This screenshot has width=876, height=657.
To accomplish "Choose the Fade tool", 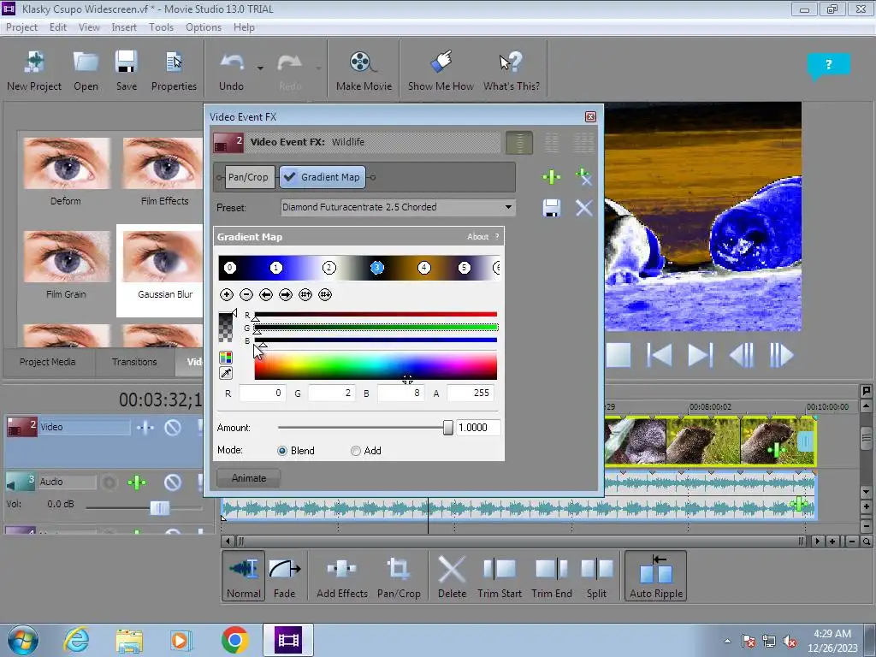I will pos(284,576).
